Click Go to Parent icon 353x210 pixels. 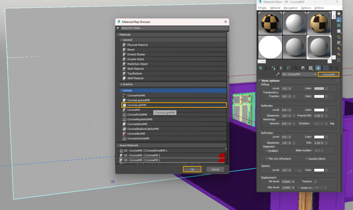pyautogui.click(x=331, y=68)
